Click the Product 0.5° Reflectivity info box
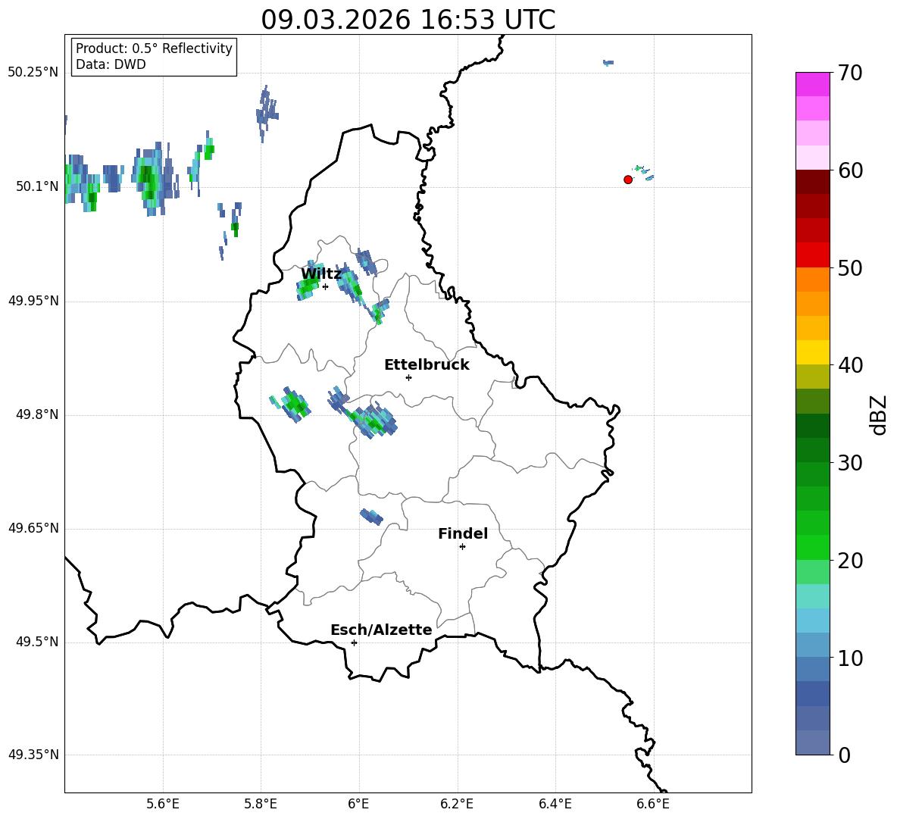 click(x=154, y=57)
